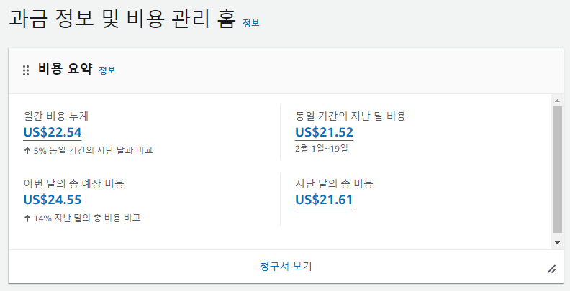
Task: Click the 이번 달의 총 예상 비용 label
Action: (73, 184)
